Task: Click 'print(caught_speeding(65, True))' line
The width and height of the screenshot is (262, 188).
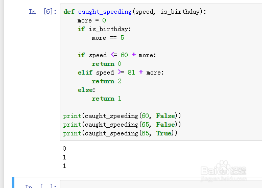Action: [120, 133]
